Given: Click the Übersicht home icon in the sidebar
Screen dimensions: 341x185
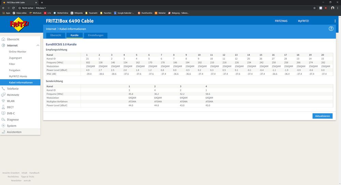Looking at the screenshot, I should click(x=3, y=39).
